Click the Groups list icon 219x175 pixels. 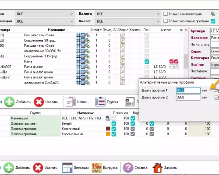point(100,101)
